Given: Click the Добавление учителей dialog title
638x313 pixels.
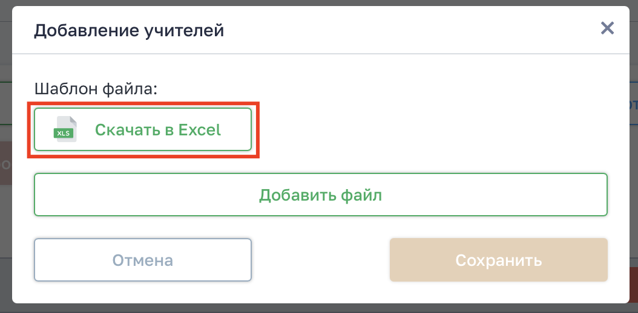Looking at the screenshot, I should [129, 30].
